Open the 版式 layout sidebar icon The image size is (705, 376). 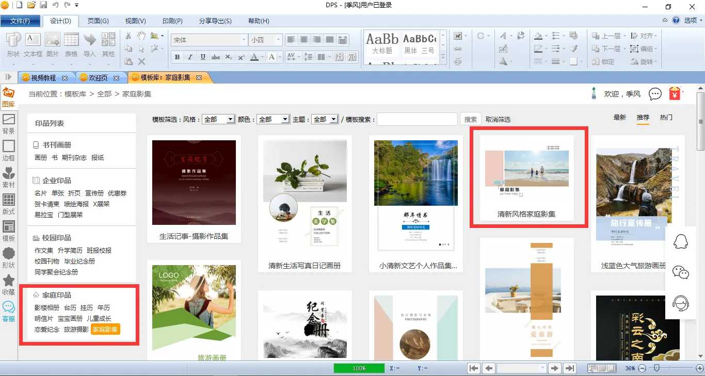pyautogui.click(x=9, y=204)
